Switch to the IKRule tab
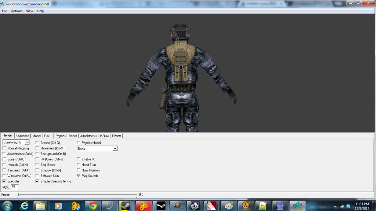The image size is (376, 211). (x=104, y=136)
